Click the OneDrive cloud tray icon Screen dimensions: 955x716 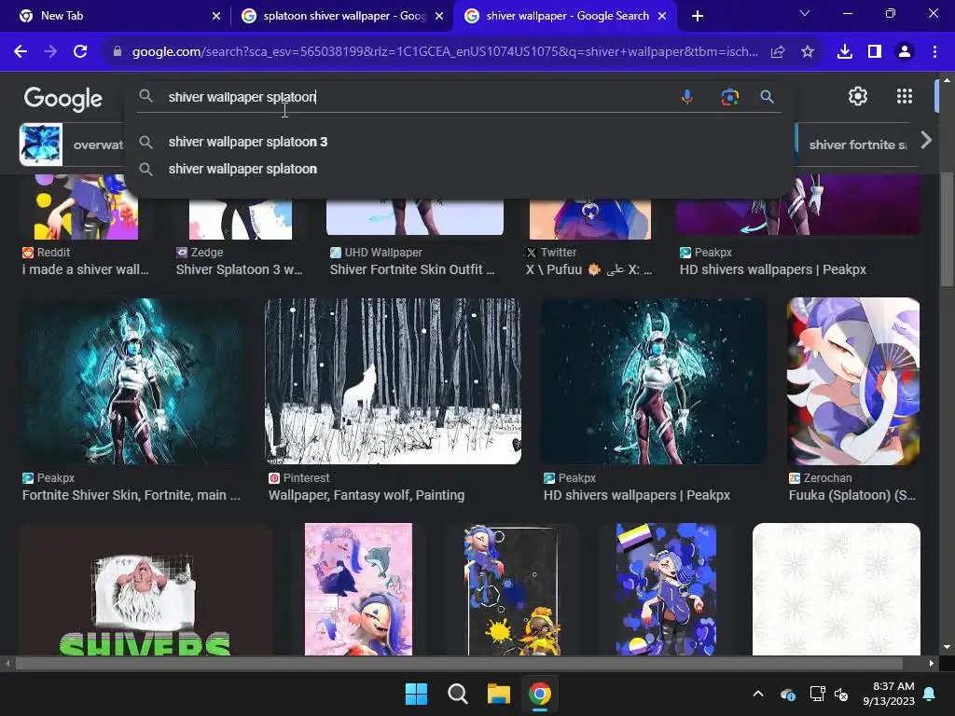coord(787,694)
